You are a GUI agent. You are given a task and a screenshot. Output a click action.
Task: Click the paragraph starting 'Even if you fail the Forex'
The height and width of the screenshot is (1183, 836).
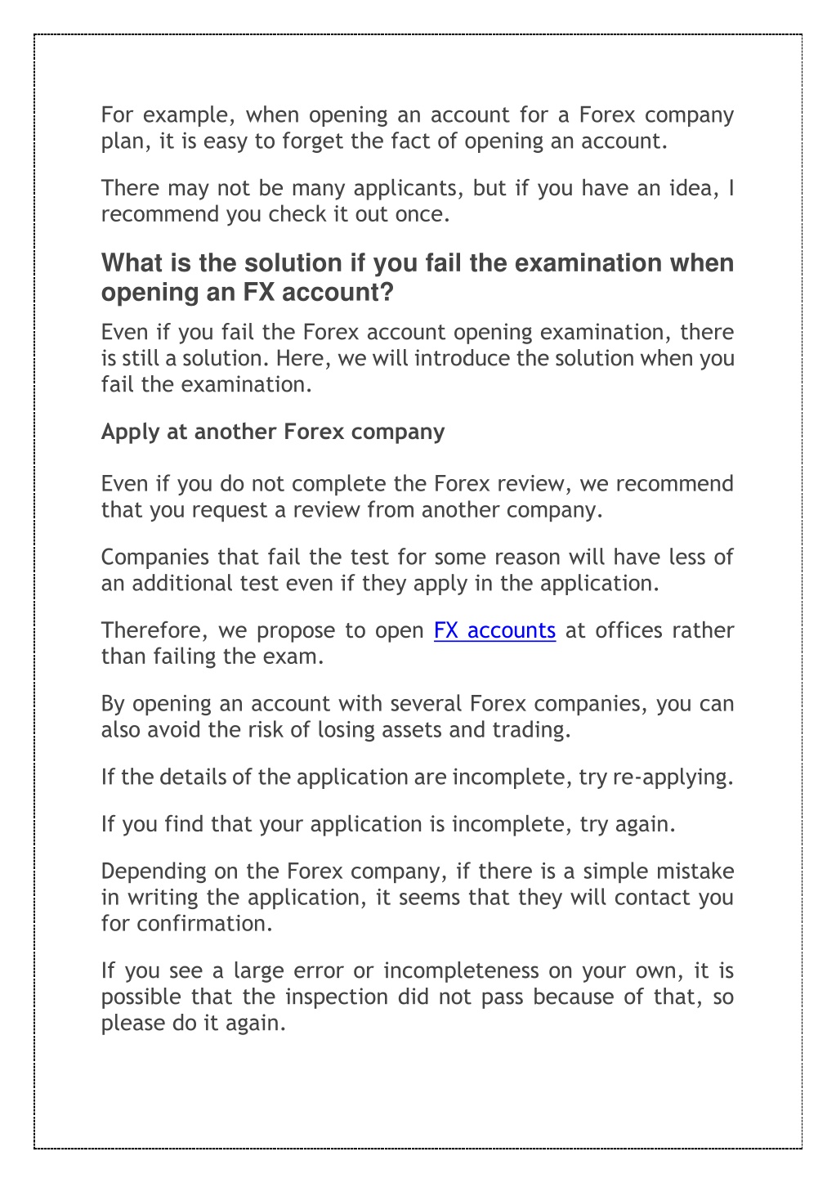[x=418, y=358]
